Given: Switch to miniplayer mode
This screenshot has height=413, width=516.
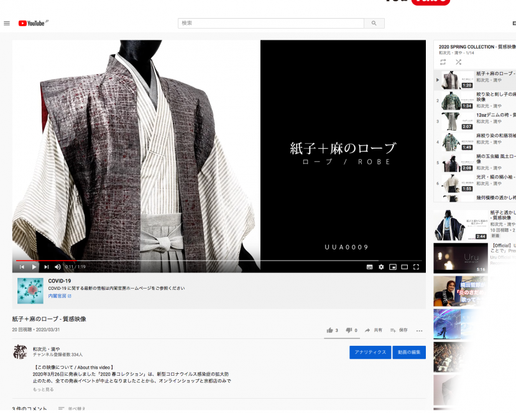Looking at the screenshot, I should pos(392,267).
